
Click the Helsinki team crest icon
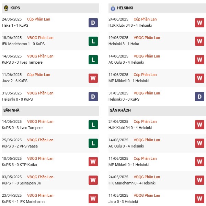pos(113,8)
